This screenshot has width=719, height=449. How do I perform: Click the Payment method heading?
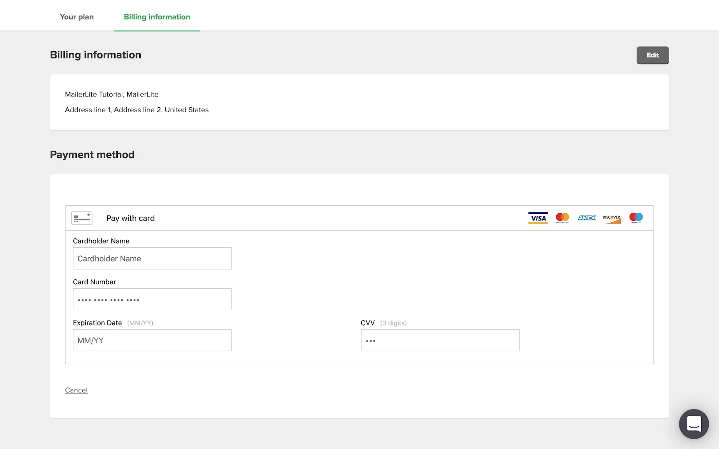92,155
